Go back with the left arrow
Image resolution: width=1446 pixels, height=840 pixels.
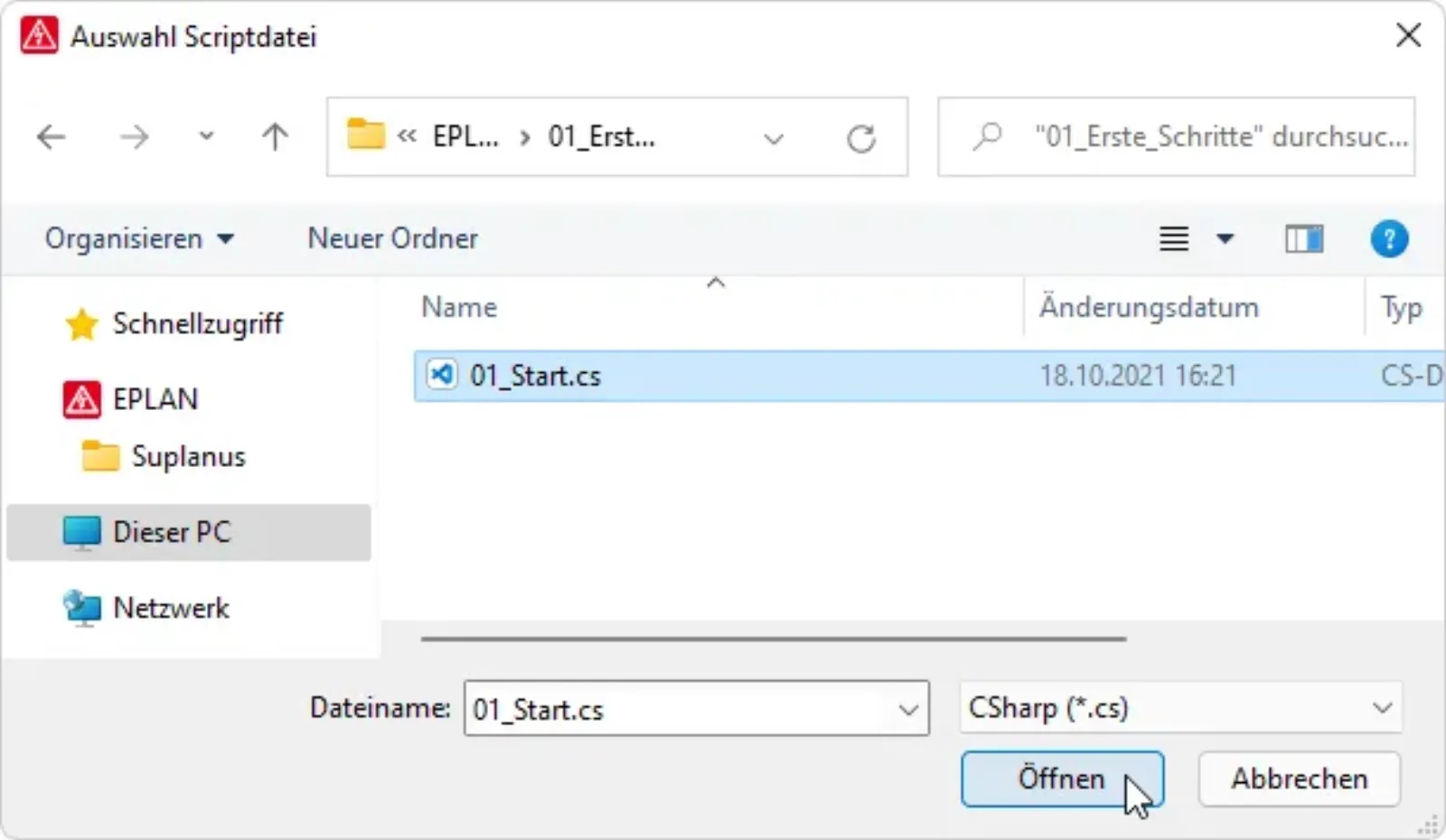[x=52, y=137]
